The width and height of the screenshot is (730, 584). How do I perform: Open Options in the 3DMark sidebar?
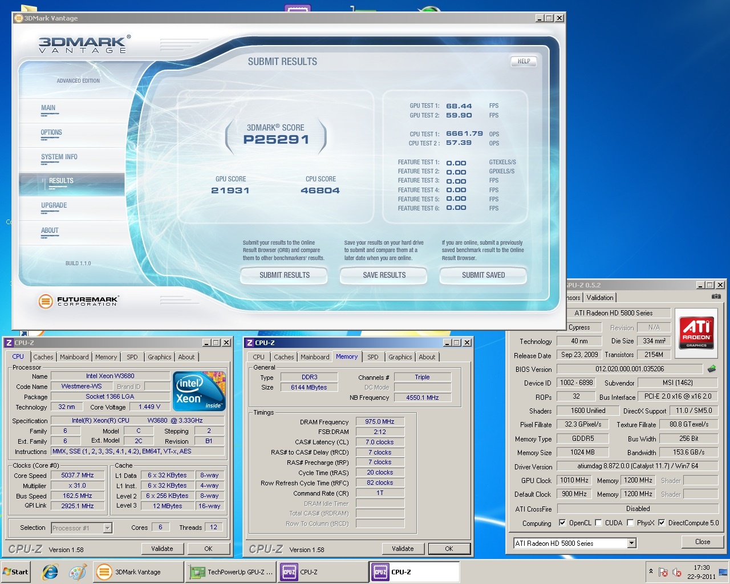click(x=51, y=132)
